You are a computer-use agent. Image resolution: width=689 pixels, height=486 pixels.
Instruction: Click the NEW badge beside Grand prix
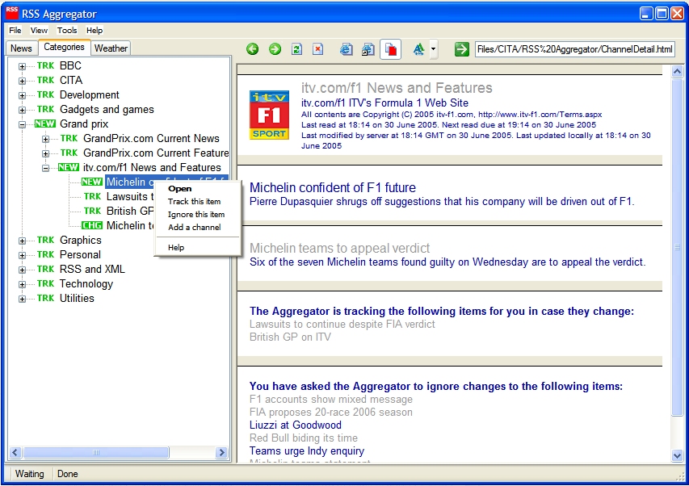[45, 124]
